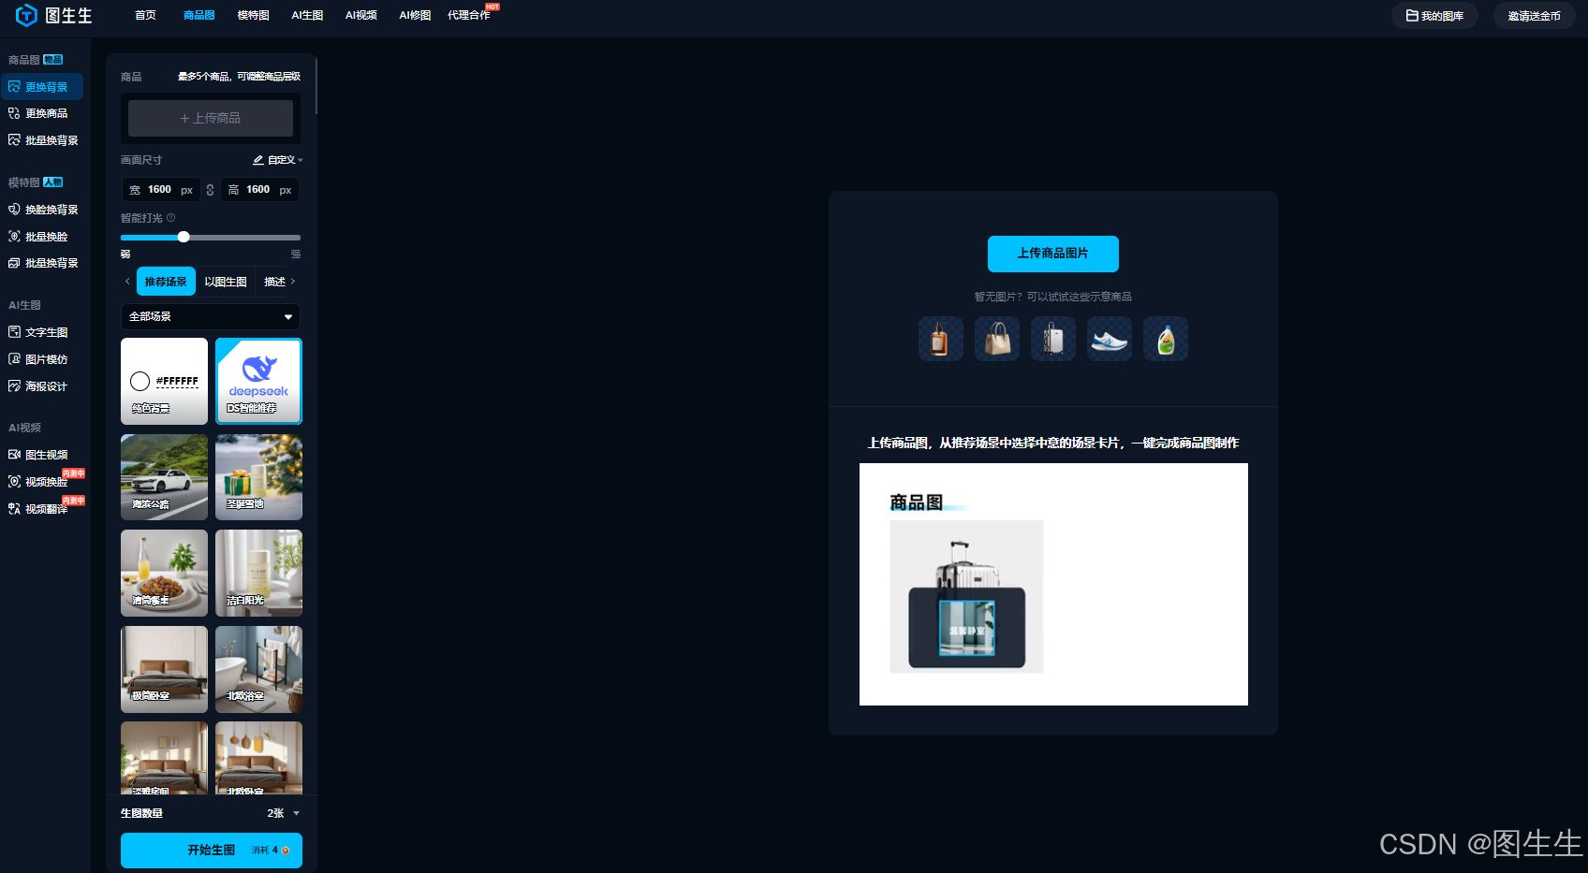The image size is (1588, 873).
Task: Adjust the 智能打光 lighting slider handle
Action: tap(184, 237)
